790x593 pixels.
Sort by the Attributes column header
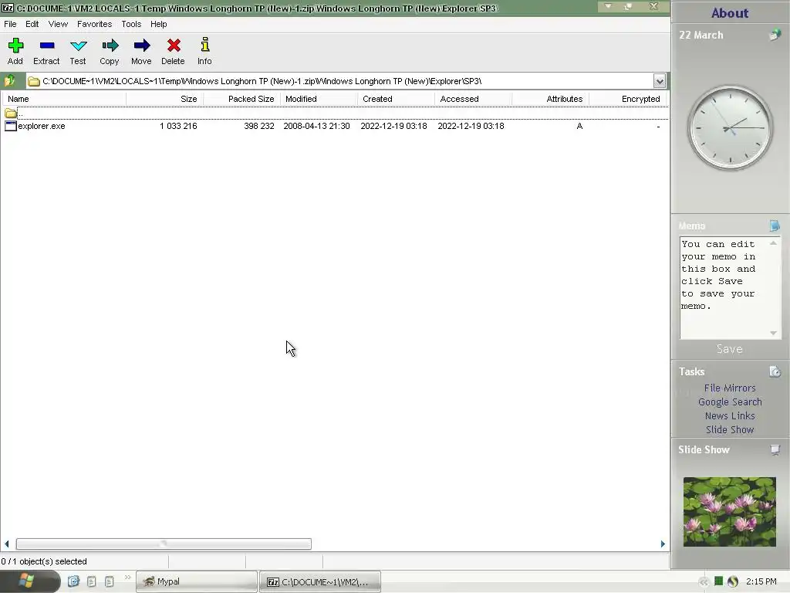550,99
